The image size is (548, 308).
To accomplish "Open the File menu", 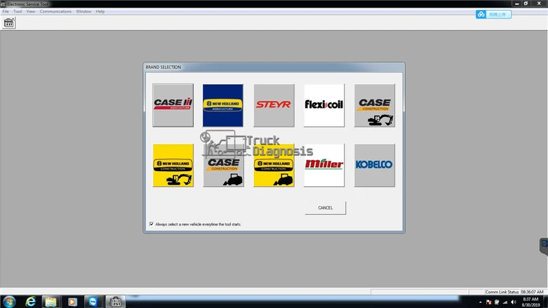I will pos(5,12).
